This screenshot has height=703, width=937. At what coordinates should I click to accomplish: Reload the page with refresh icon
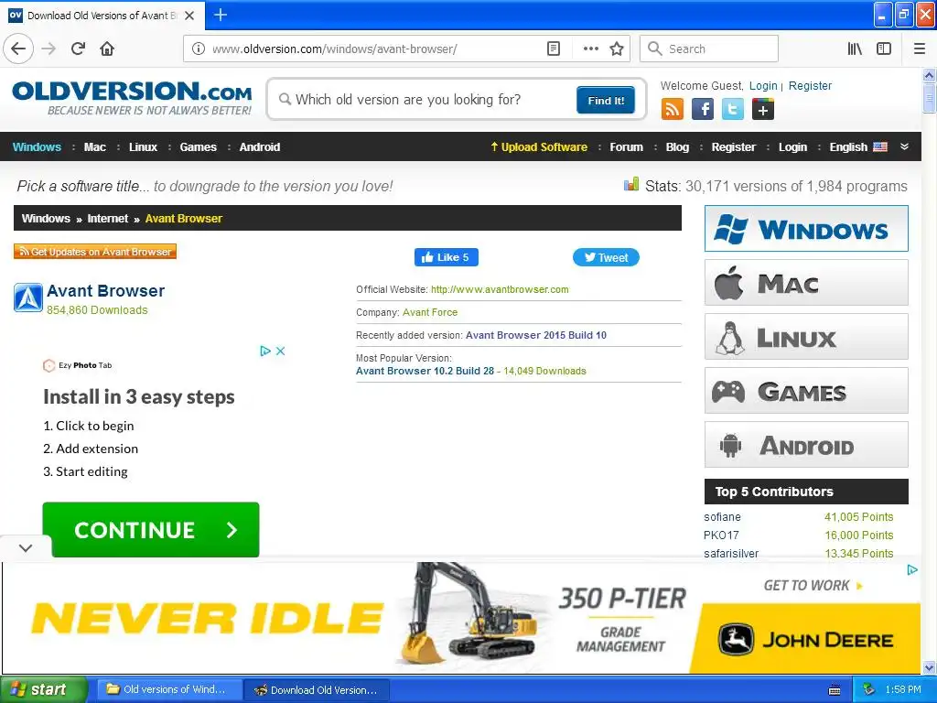point(79,49)
